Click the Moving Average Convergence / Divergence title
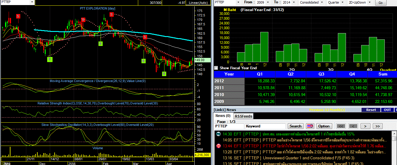Screen dimensions: 397x165 (98, 81)
